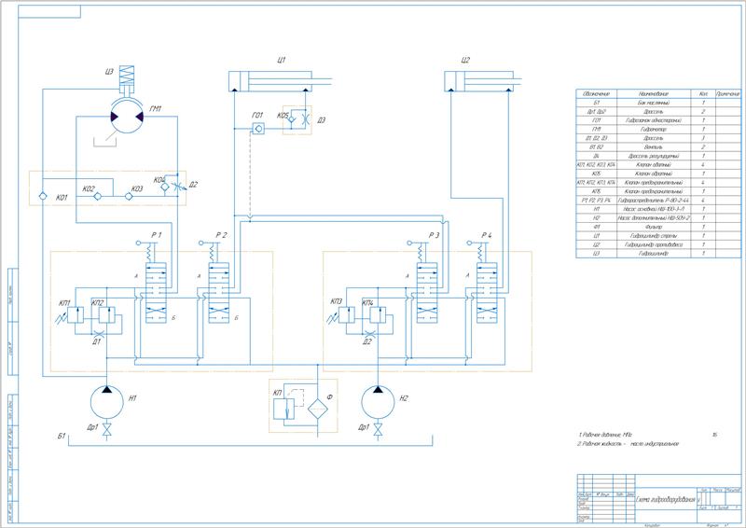Select the Р 3 distributor valve block
The width and height of the screenshot is (746, 528).
pos(427,292)
